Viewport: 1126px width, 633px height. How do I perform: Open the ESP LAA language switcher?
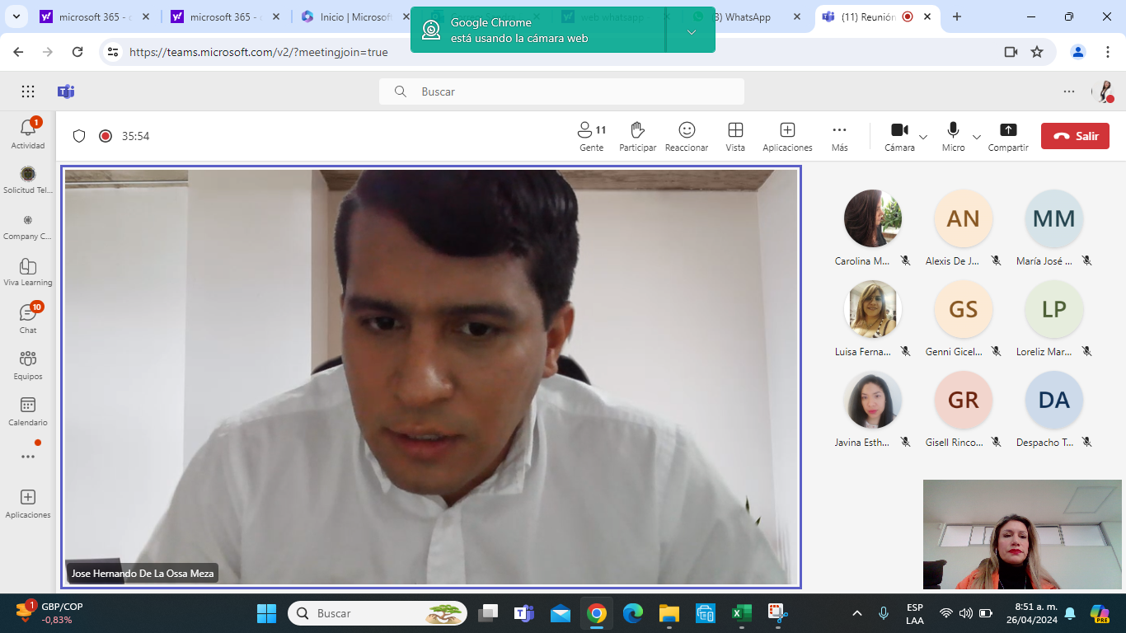click(914, 613)
